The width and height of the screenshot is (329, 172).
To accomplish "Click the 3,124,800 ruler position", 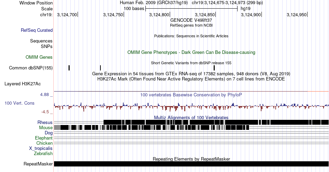I will (159, 15).
